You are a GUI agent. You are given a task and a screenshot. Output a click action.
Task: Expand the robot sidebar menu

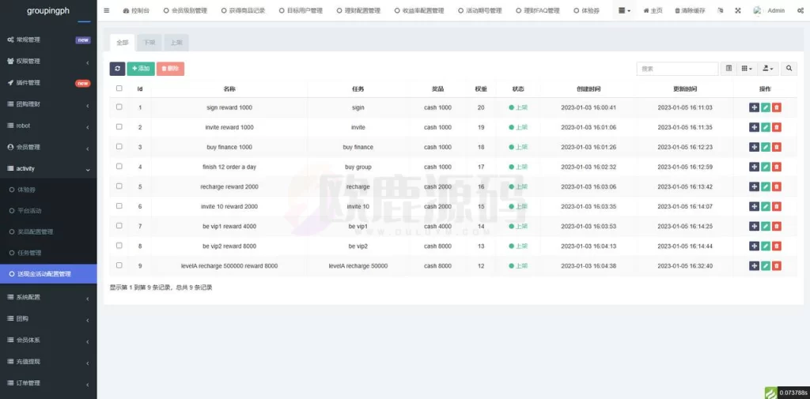click(x=48, y=126)
